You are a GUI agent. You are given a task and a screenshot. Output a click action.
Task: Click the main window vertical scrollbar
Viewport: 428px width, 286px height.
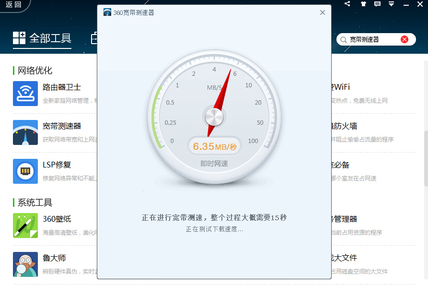(426, 158)
